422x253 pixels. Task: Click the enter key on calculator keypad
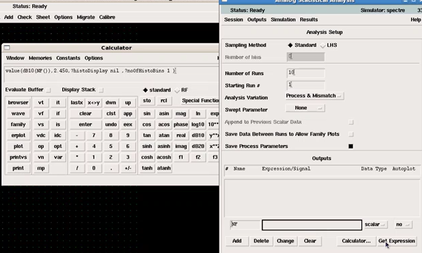[85, 125]
